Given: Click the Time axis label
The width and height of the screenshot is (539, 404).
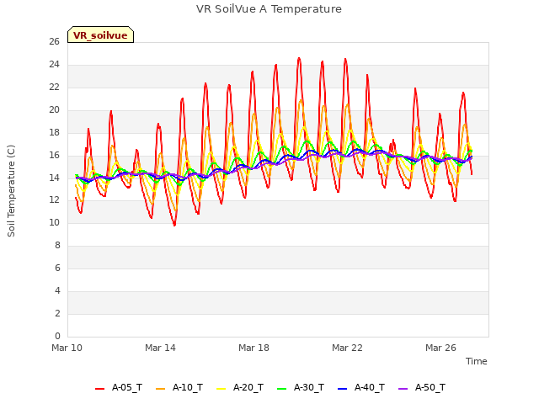Looking at the screenshot, I should point(477,361).
